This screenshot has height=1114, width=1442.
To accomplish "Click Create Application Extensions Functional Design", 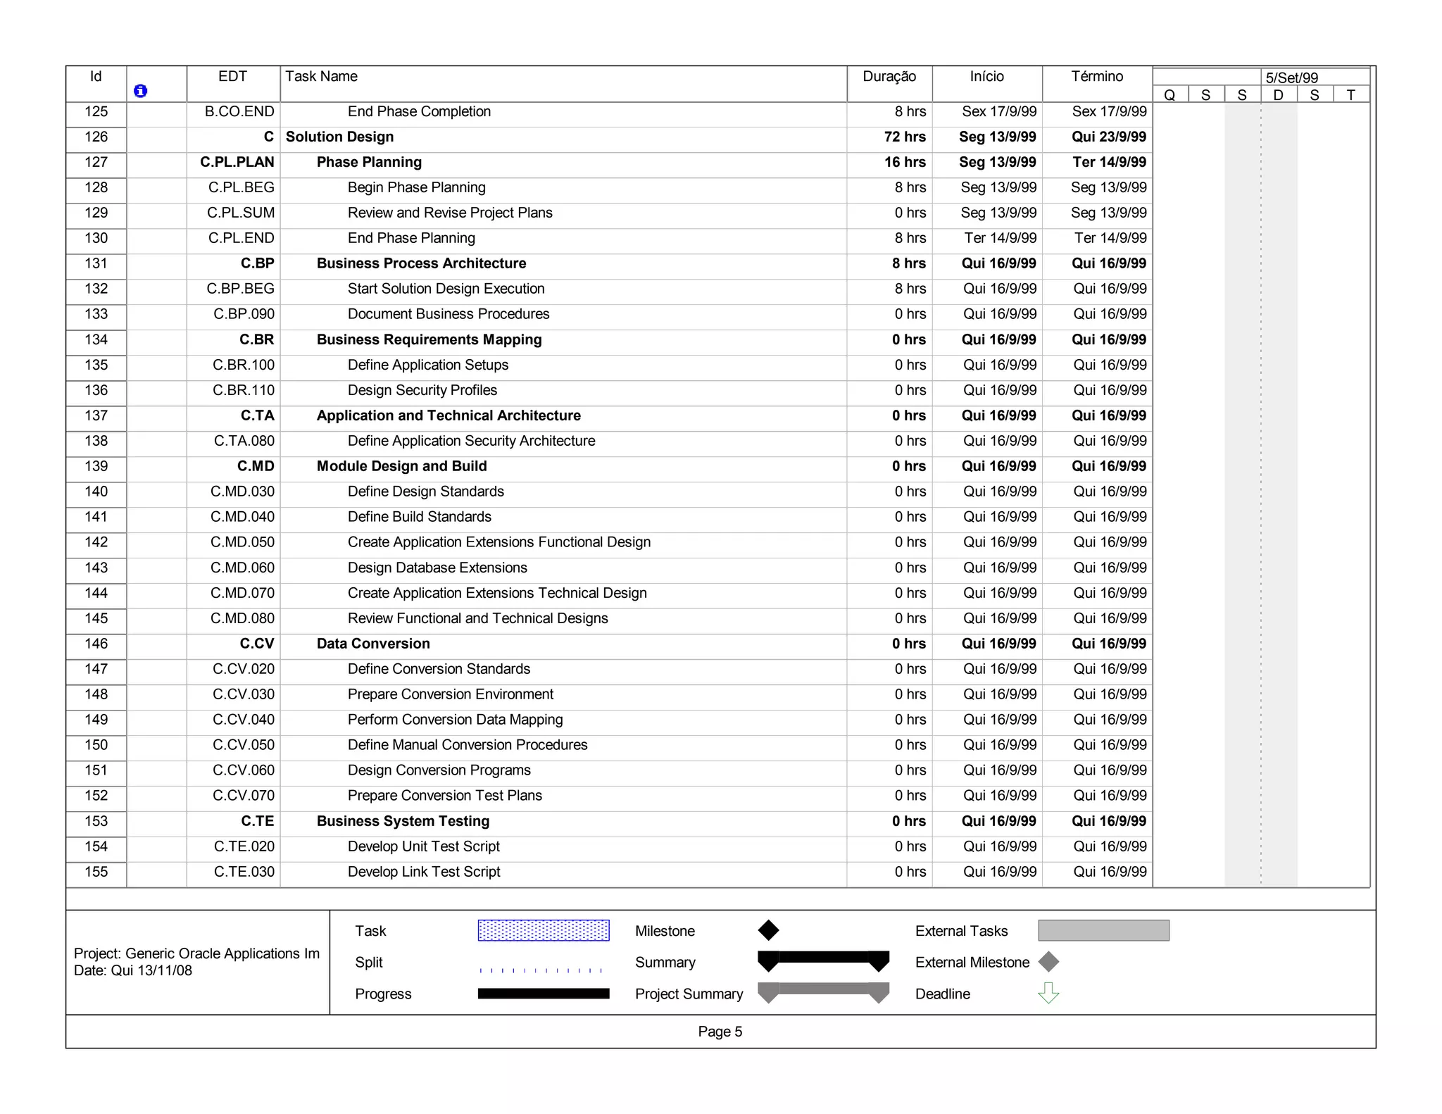I will point(499,542).
